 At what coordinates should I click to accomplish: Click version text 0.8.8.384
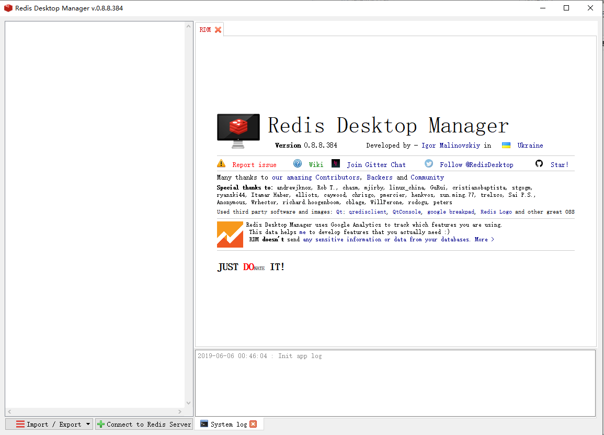[321, 146]
